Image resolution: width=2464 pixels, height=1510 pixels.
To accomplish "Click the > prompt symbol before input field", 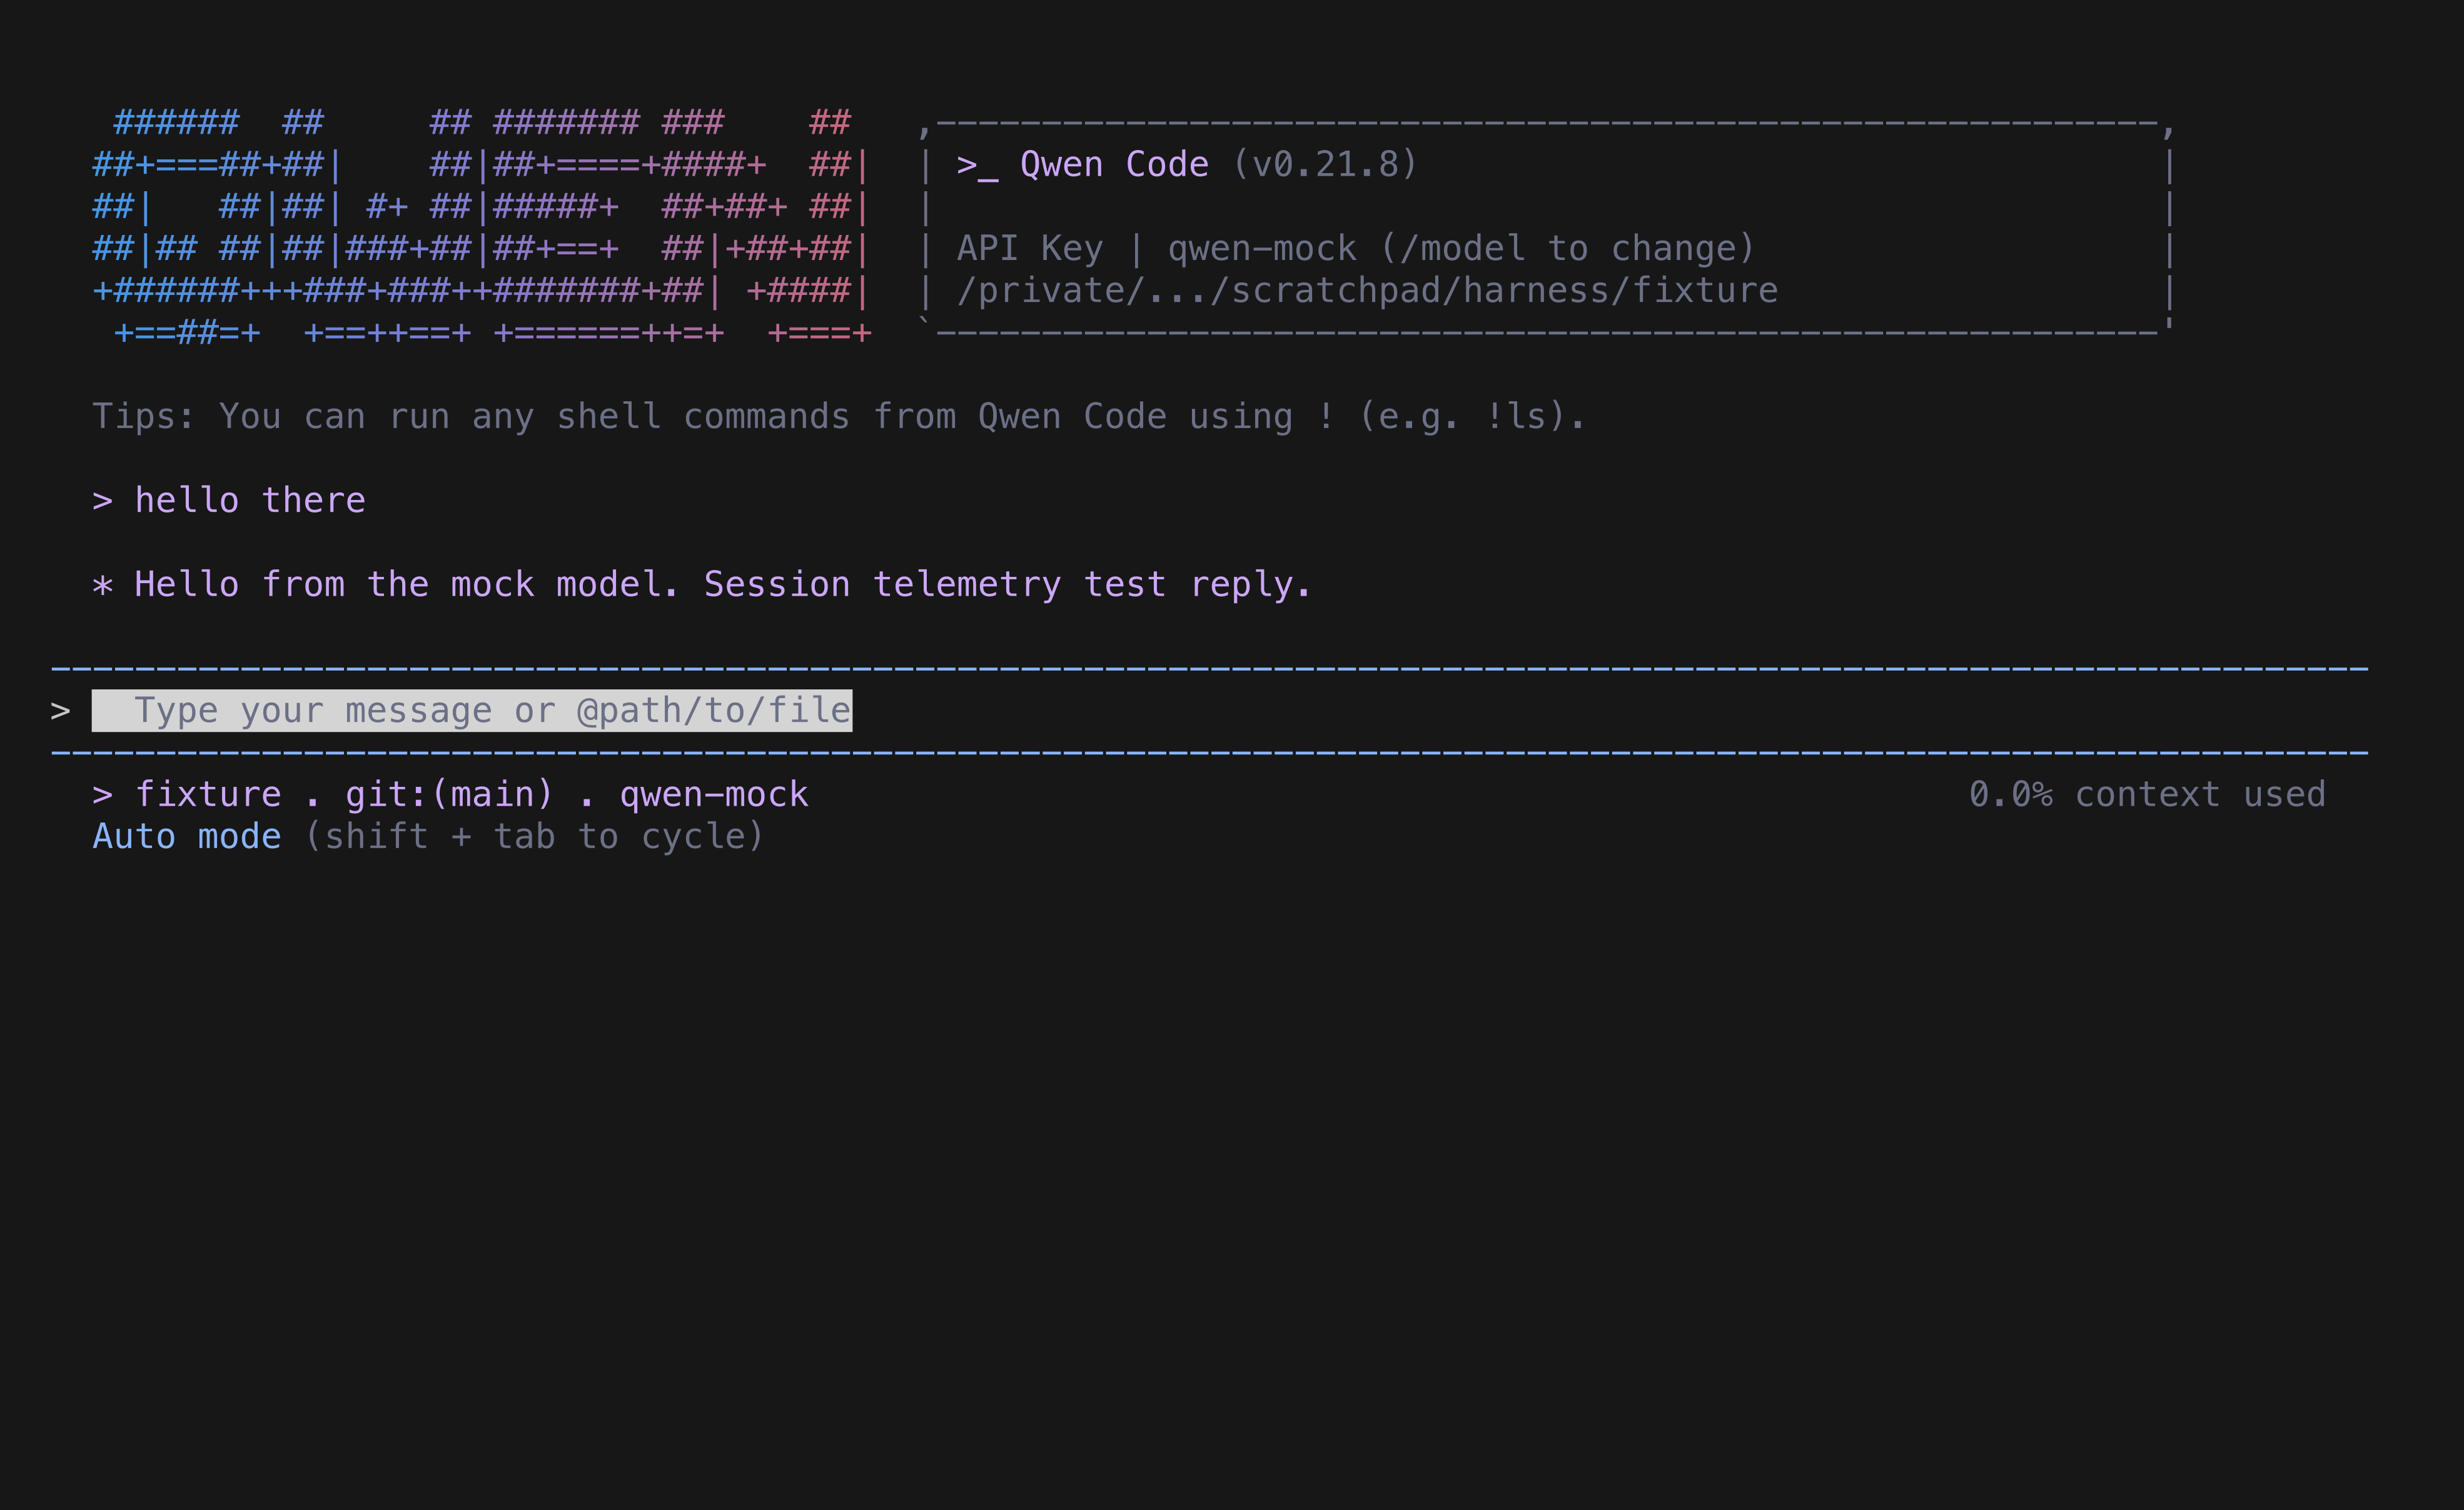I will [x=60, y=711].
